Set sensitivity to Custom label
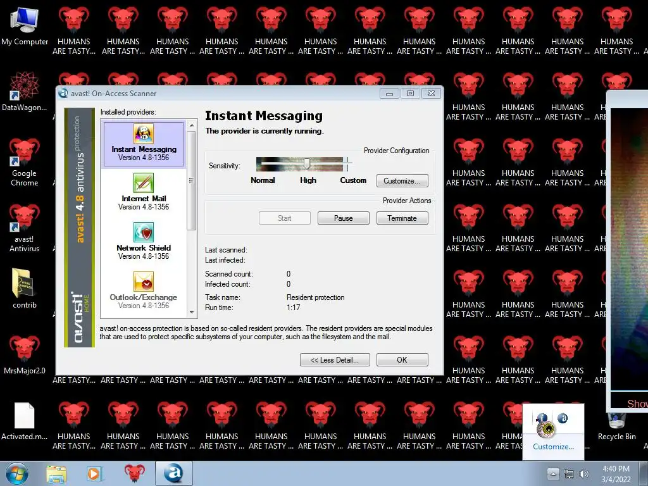Viewport: 648px width, 486px height. [x=353, y=180]
